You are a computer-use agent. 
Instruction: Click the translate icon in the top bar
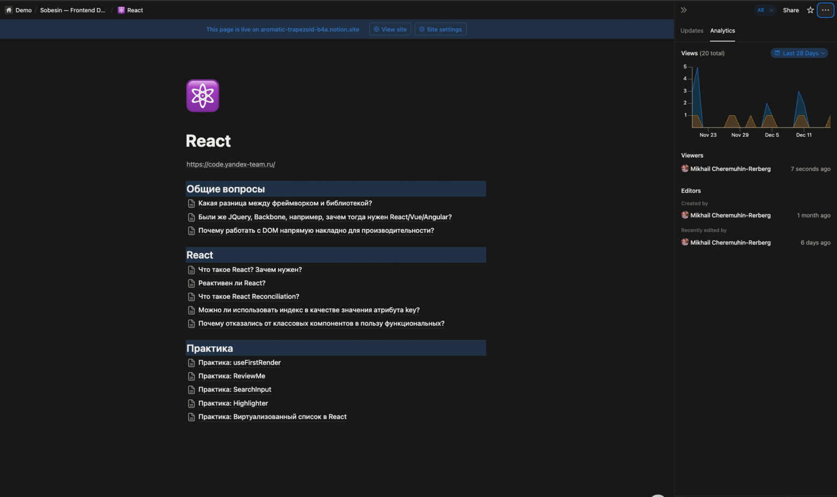(761, 10)
